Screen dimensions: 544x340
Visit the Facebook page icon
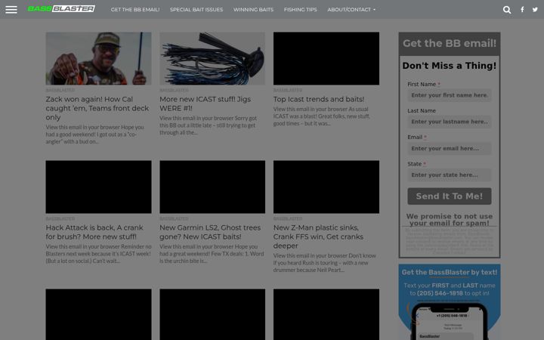coord(522,10)
